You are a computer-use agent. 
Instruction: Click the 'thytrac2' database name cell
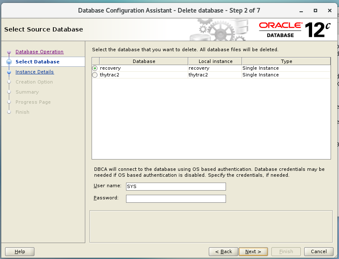pos(144,75)
